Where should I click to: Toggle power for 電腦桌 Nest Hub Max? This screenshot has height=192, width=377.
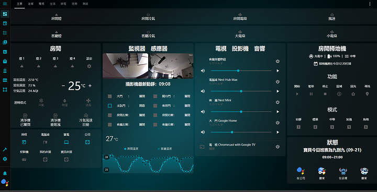(278, 82)
